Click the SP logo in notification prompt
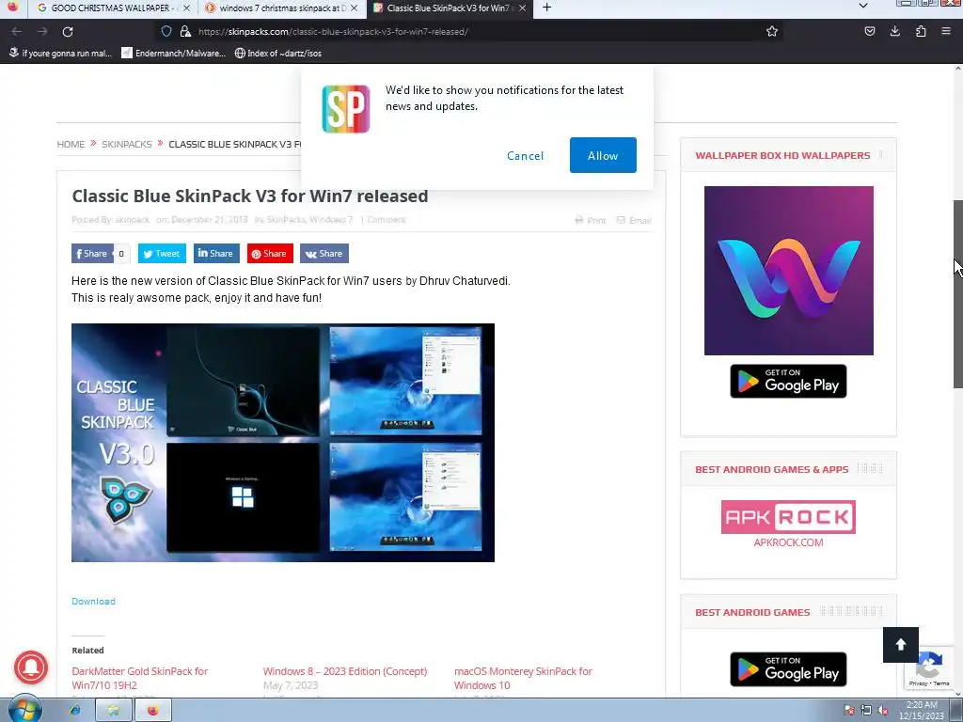 tap(346, 109)
